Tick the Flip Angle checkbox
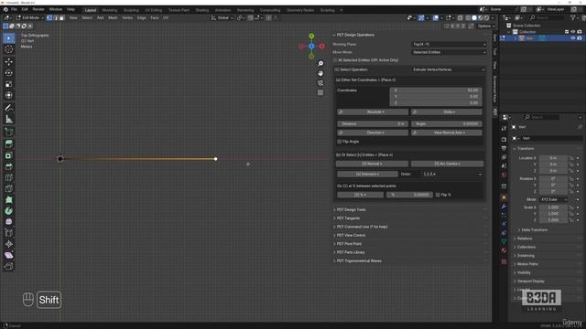This screenshot has height=329, width=586. click(x=339, y=142)
